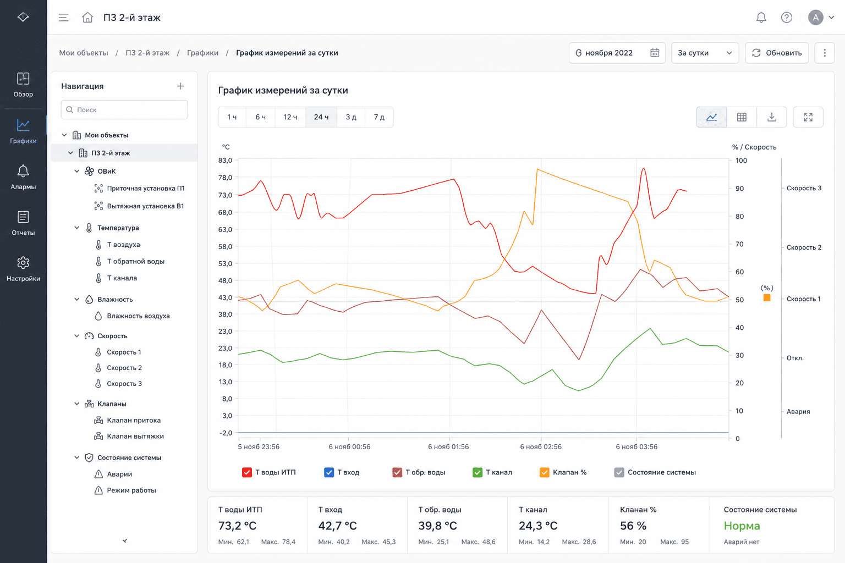Collapse Состояние системы tree group

[x=77, y=457]
